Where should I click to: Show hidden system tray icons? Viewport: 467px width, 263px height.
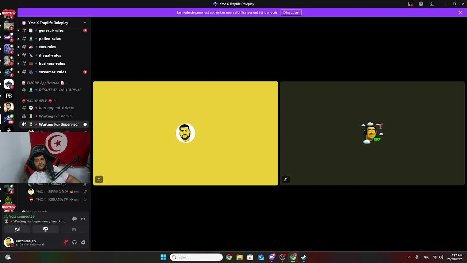(409, 257)
